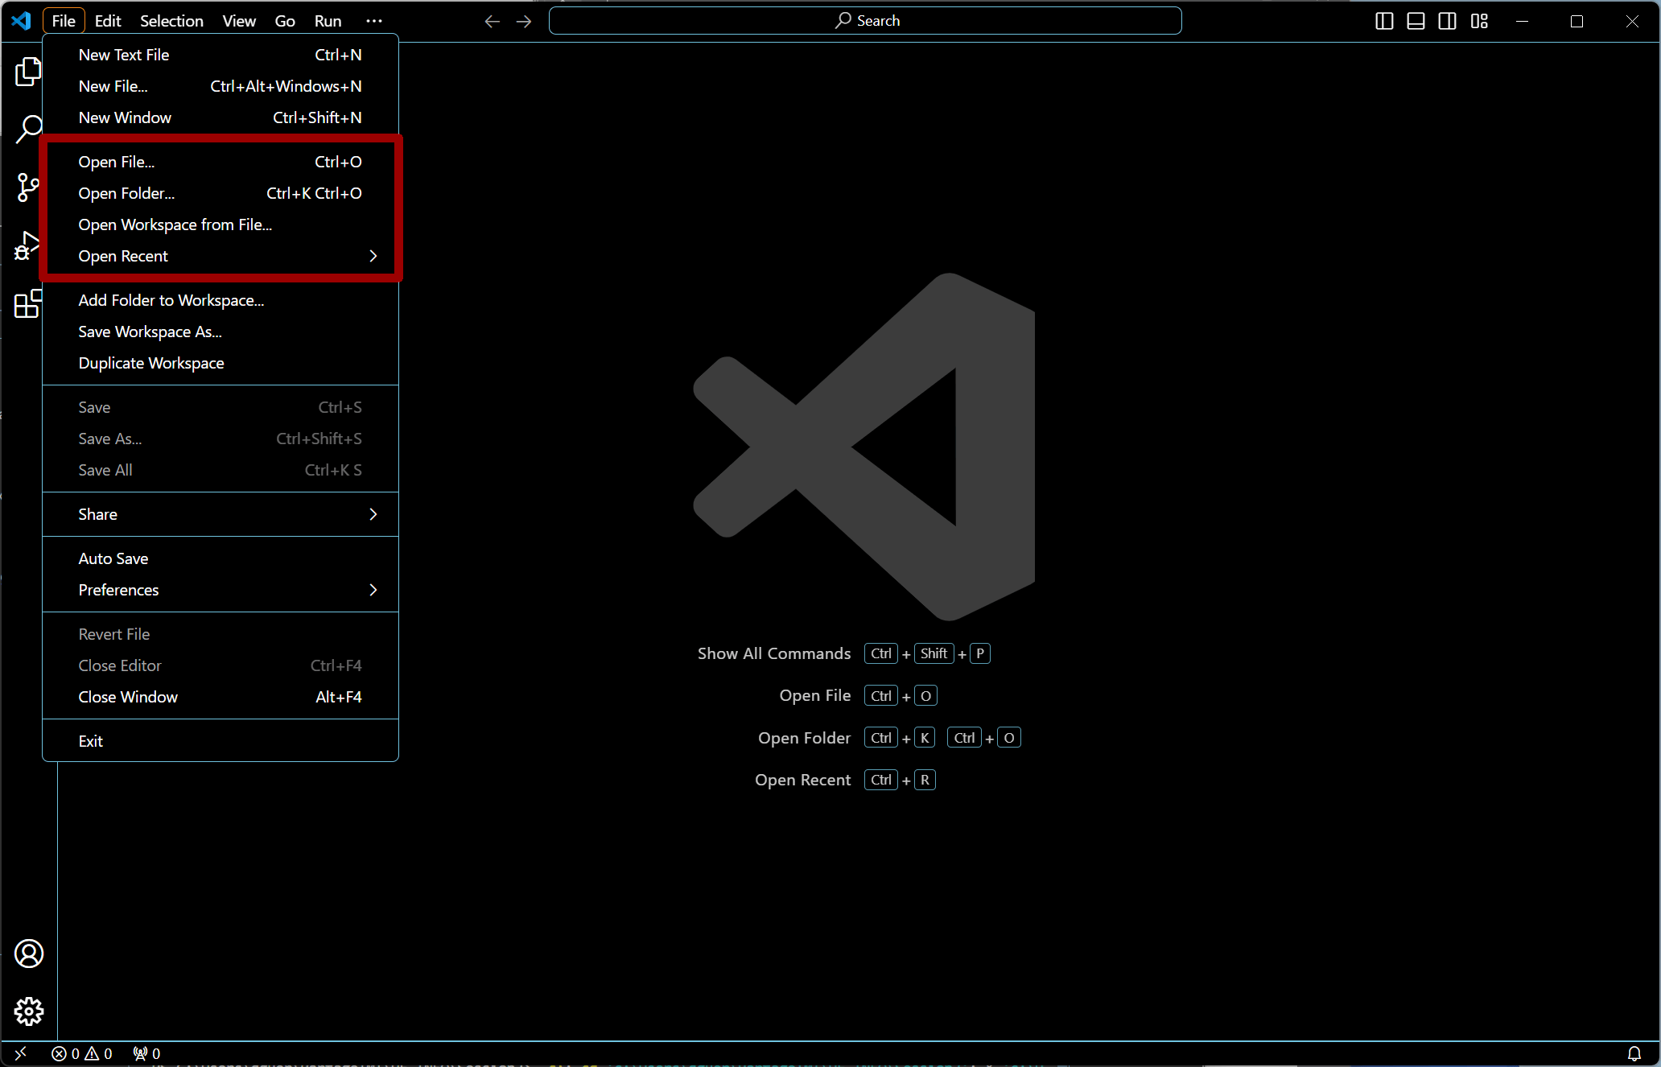Image resolution: width=1661 pixels, height=1067 pixels.
Task: Toggle the bottom Panel
Action: (x=1416, y=21)
